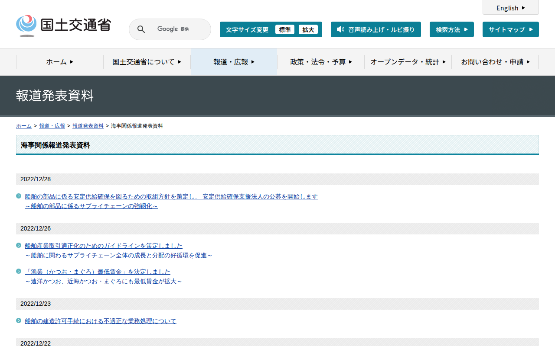Set text size to 拡大
Viewport: 555px width, 346px height.
pos(308,29)
